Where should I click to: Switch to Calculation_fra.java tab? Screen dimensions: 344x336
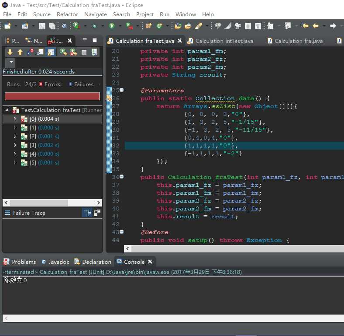295,41
